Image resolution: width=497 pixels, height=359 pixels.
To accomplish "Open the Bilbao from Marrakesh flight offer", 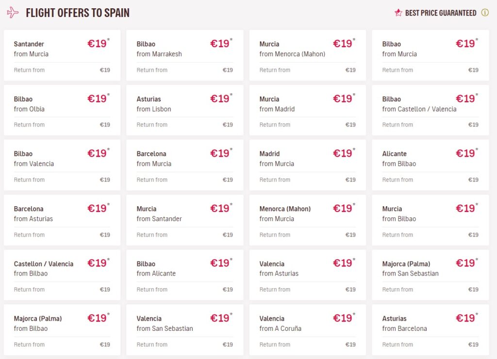I will (184, 55).
